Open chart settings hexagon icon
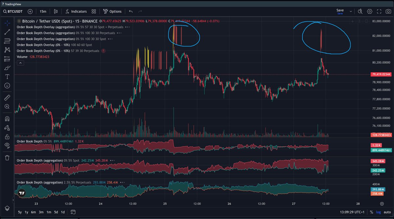Screen dimensions: 394x219 point(370,11)
